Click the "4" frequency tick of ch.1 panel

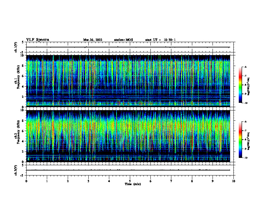coord(24,87)
